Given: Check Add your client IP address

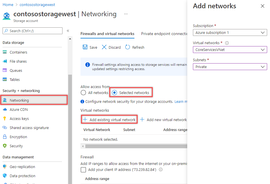Looking at the screenshot, I should (83, 170).
